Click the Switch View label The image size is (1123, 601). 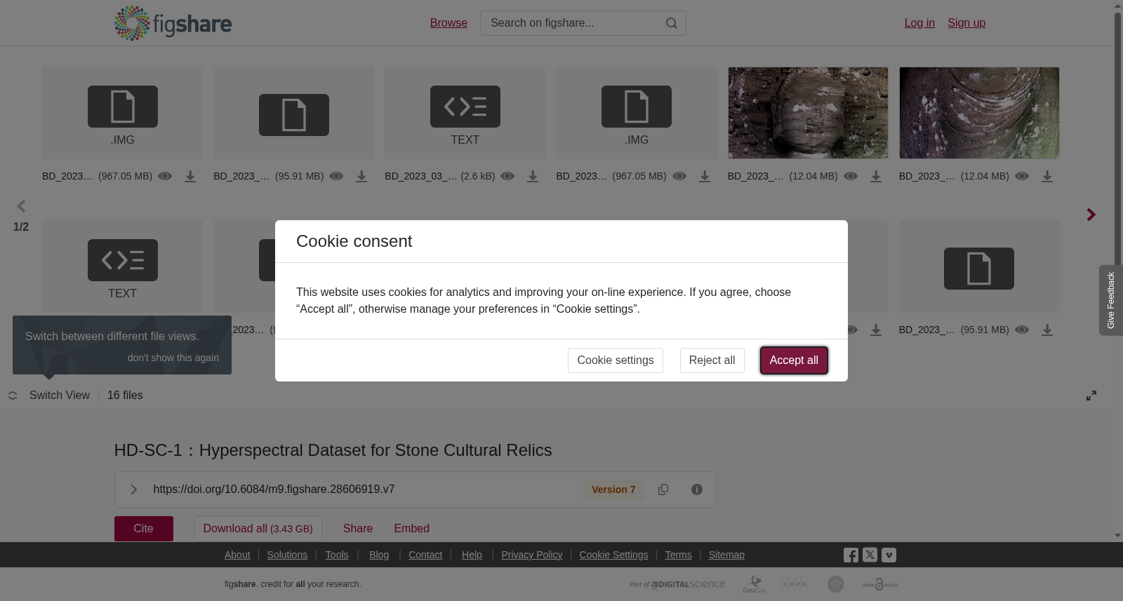click(x=60, y=396)
